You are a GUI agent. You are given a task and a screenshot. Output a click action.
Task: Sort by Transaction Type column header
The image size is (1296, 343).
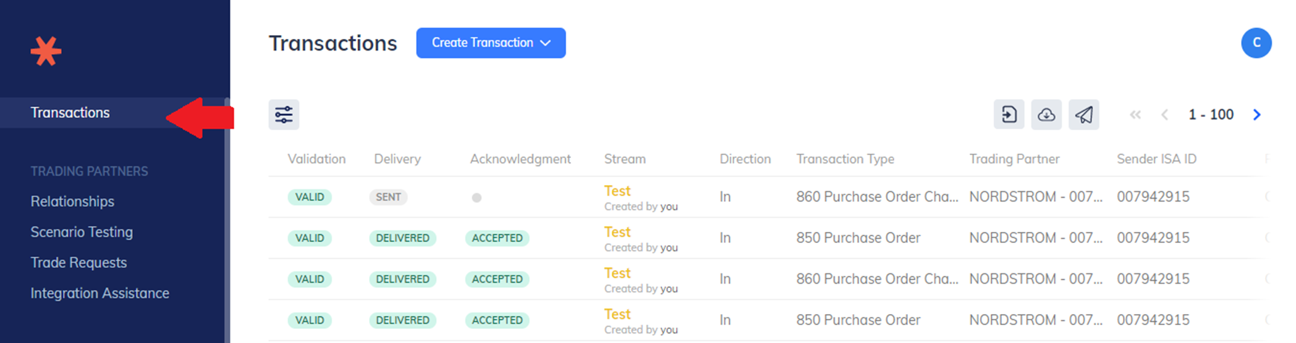click(x=845, y=159)
